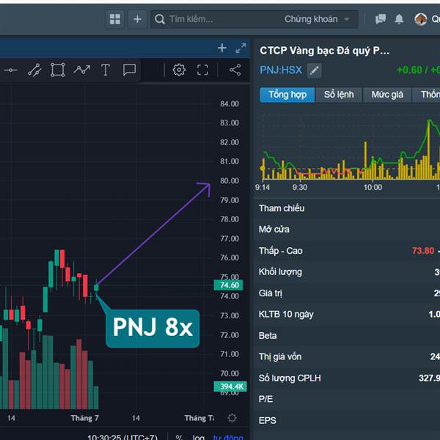
Task: Select the Text annotation tool
Action: coord(105,70)
